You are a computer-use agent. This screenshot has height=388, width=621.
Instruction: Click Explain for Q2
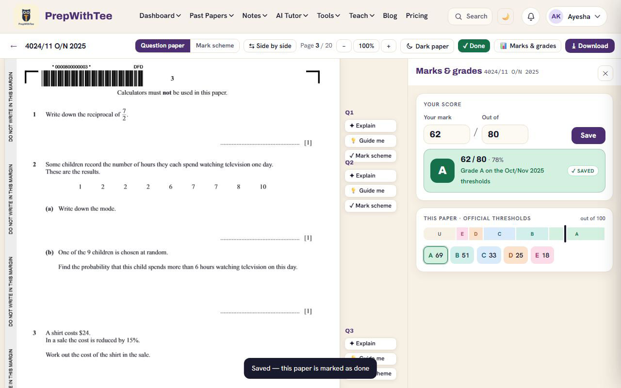click(371, 176)
